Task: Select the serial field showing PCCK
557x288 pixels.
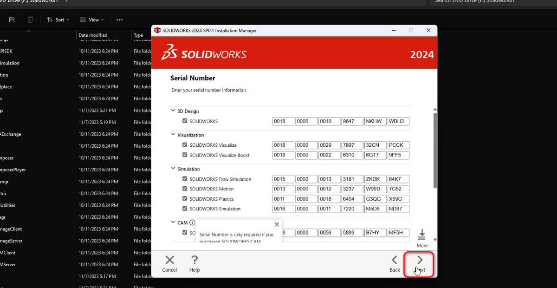Action: (398, 145)
